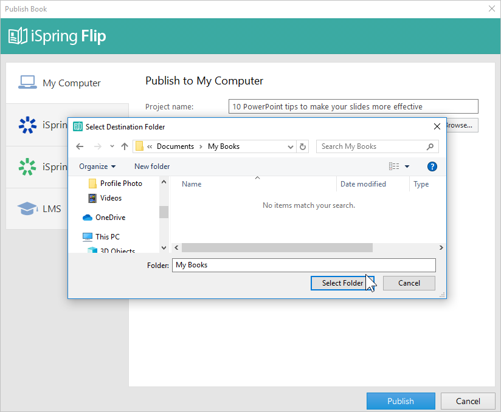Image resolution: width=501 pixels, height=412 pixels.
Task: Click the Folder name input field
Action: point(304,266)
